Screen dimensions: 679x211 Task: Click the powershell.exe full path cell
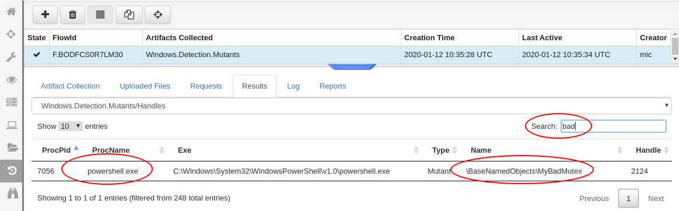coord(282,171)
